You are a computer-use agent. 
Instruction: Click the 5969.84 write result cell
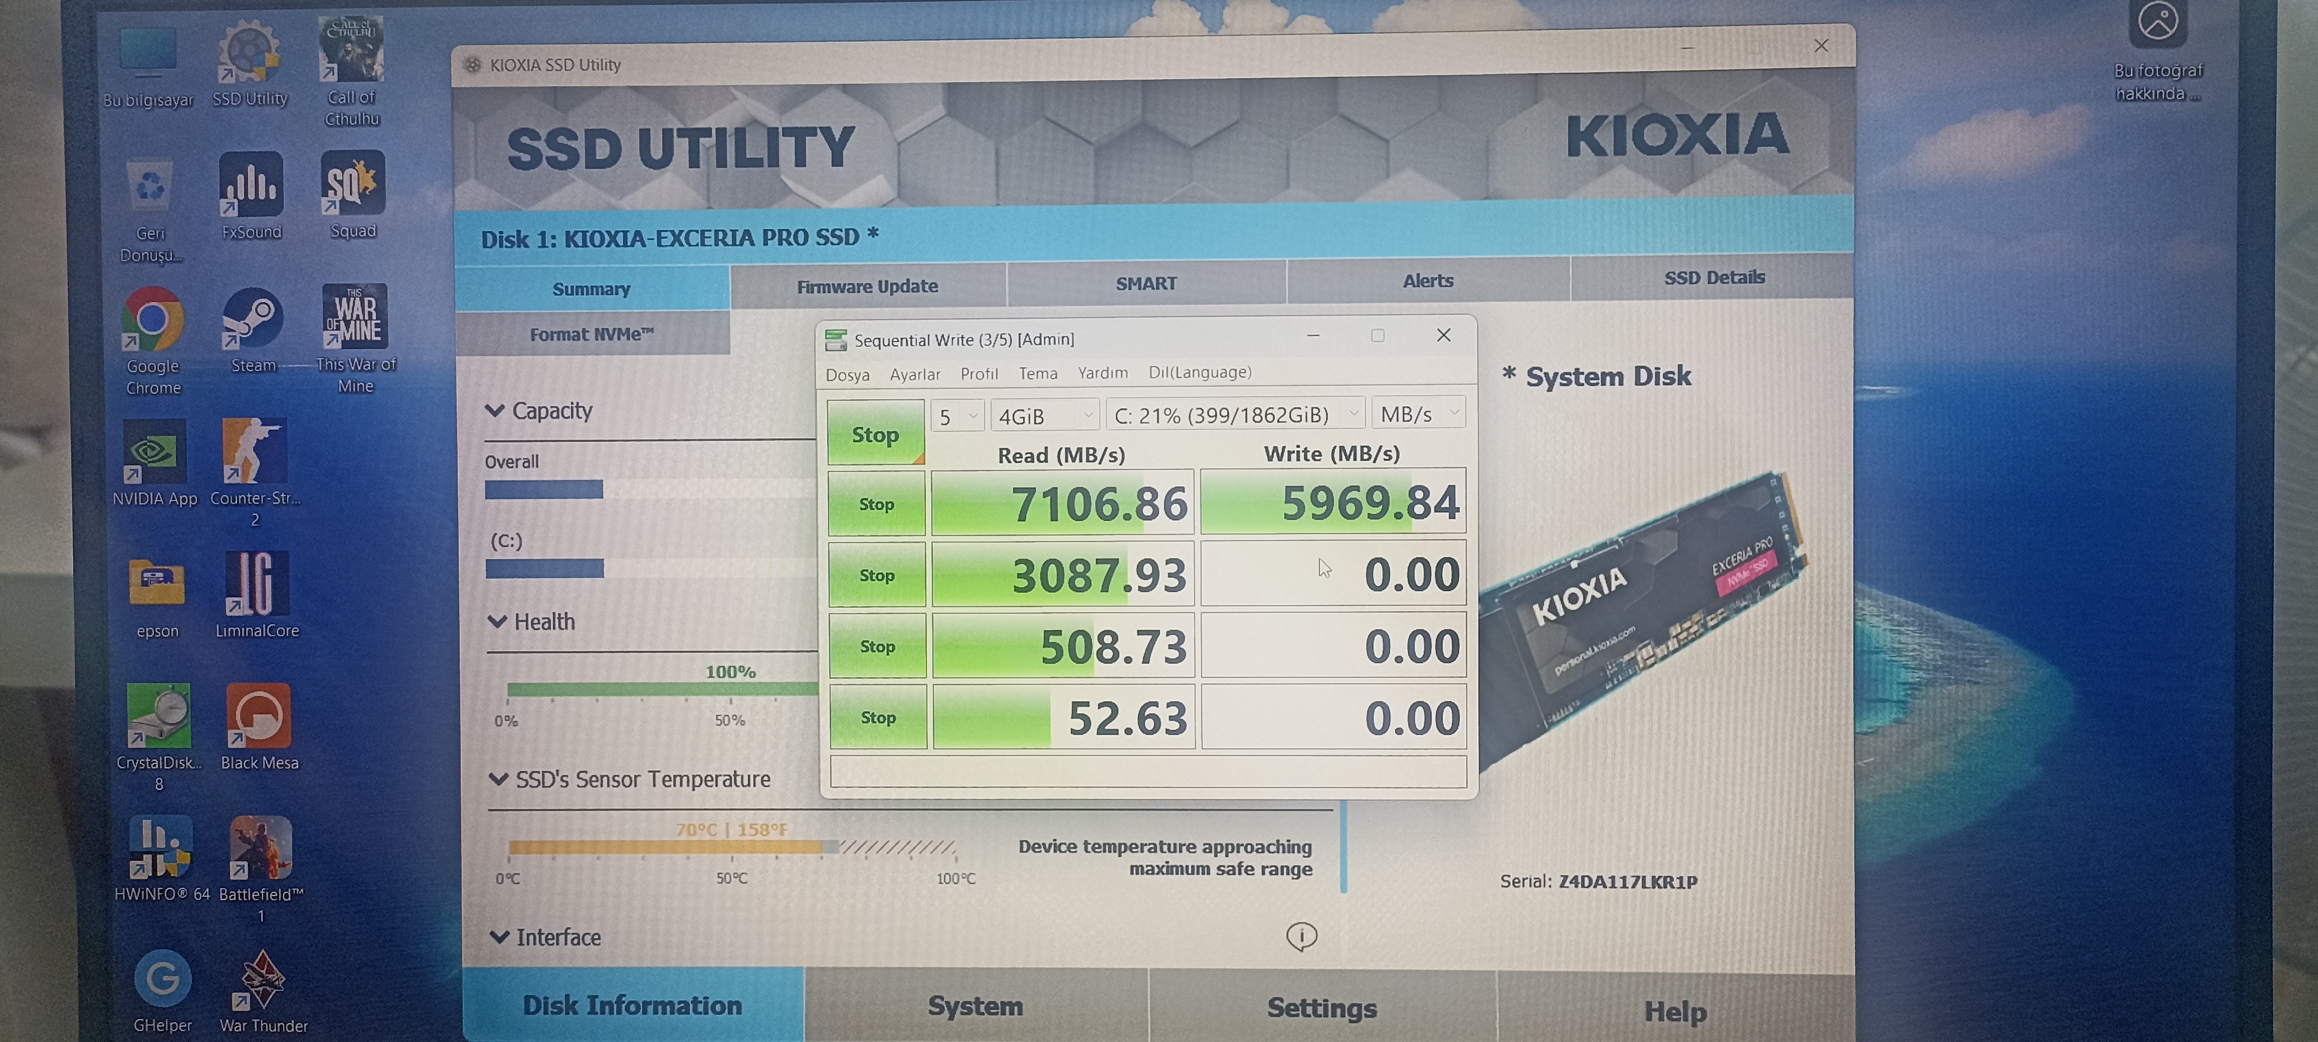tap(1332, 501)
